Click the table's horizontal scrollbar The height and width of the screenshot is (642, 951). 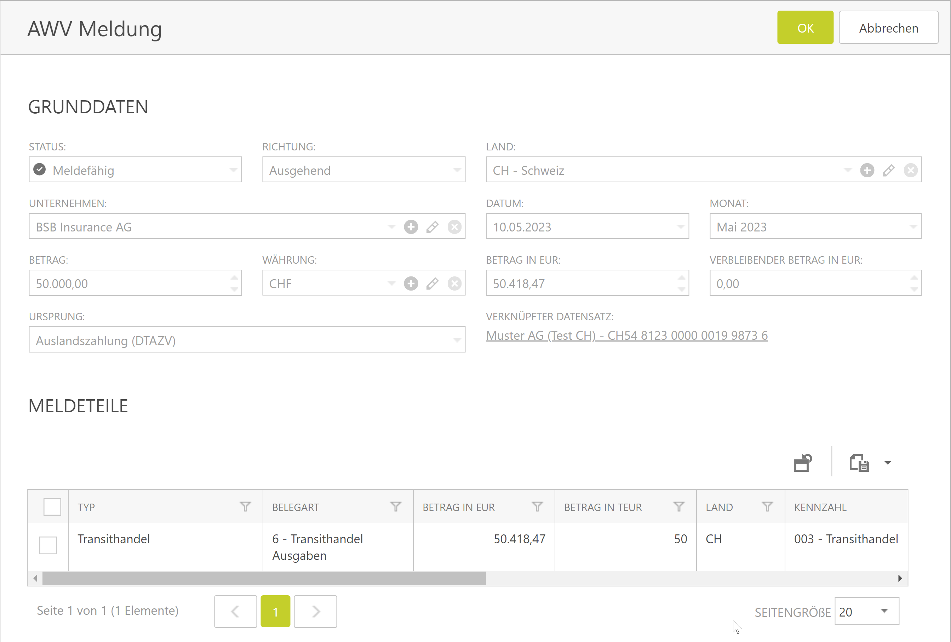pos(264,579)
